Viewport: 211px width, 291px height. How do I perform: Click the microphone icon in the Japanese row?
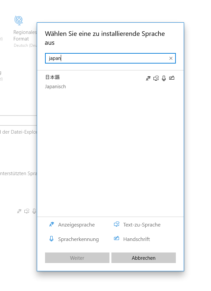click(x=164, y=78)
